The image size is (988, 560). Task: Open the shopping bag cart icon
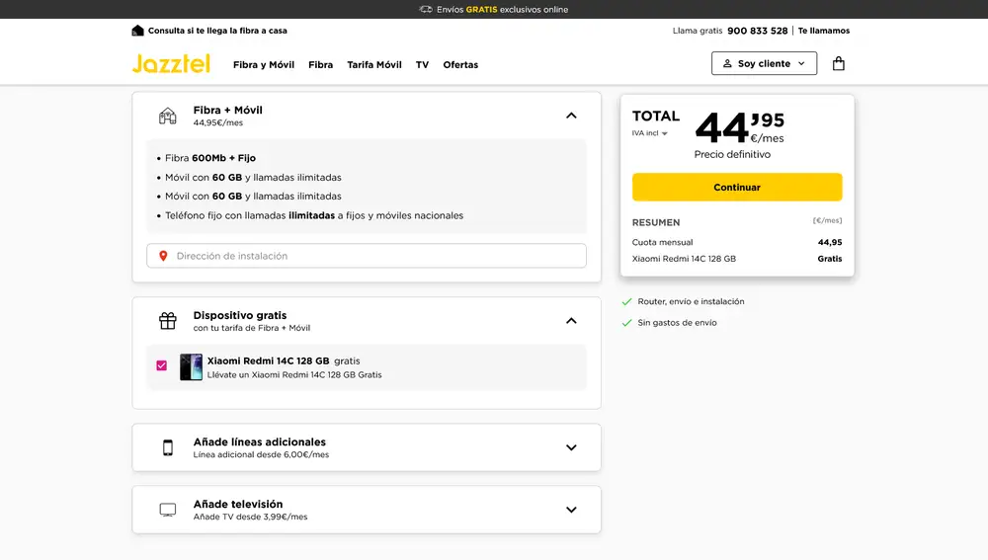(x=838, y=63)
